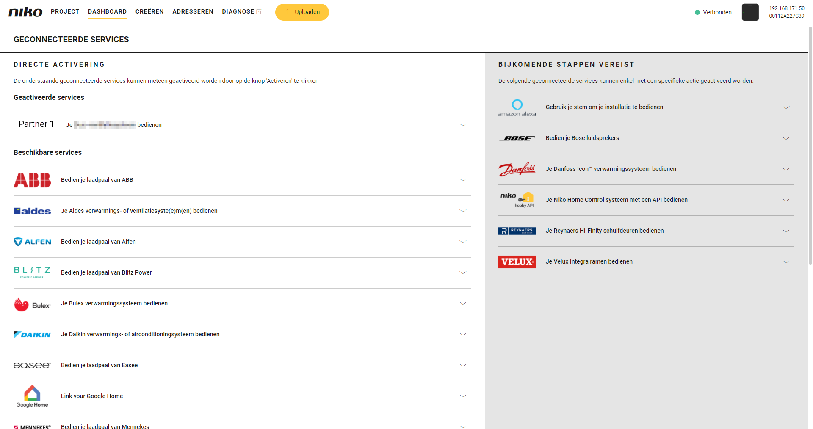The height and width of the screenshot is (429, 813).
Task: Click 'Bedien je laadpaal van ABB' text
Action: coord(97,180)
